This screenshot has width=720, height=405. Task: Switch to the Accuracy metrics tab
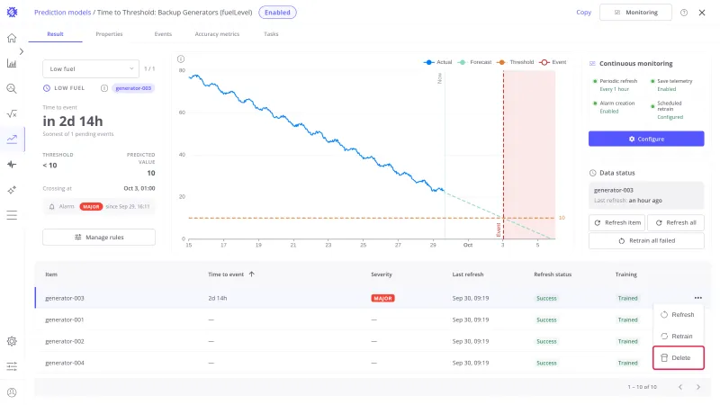click(217, 34)
